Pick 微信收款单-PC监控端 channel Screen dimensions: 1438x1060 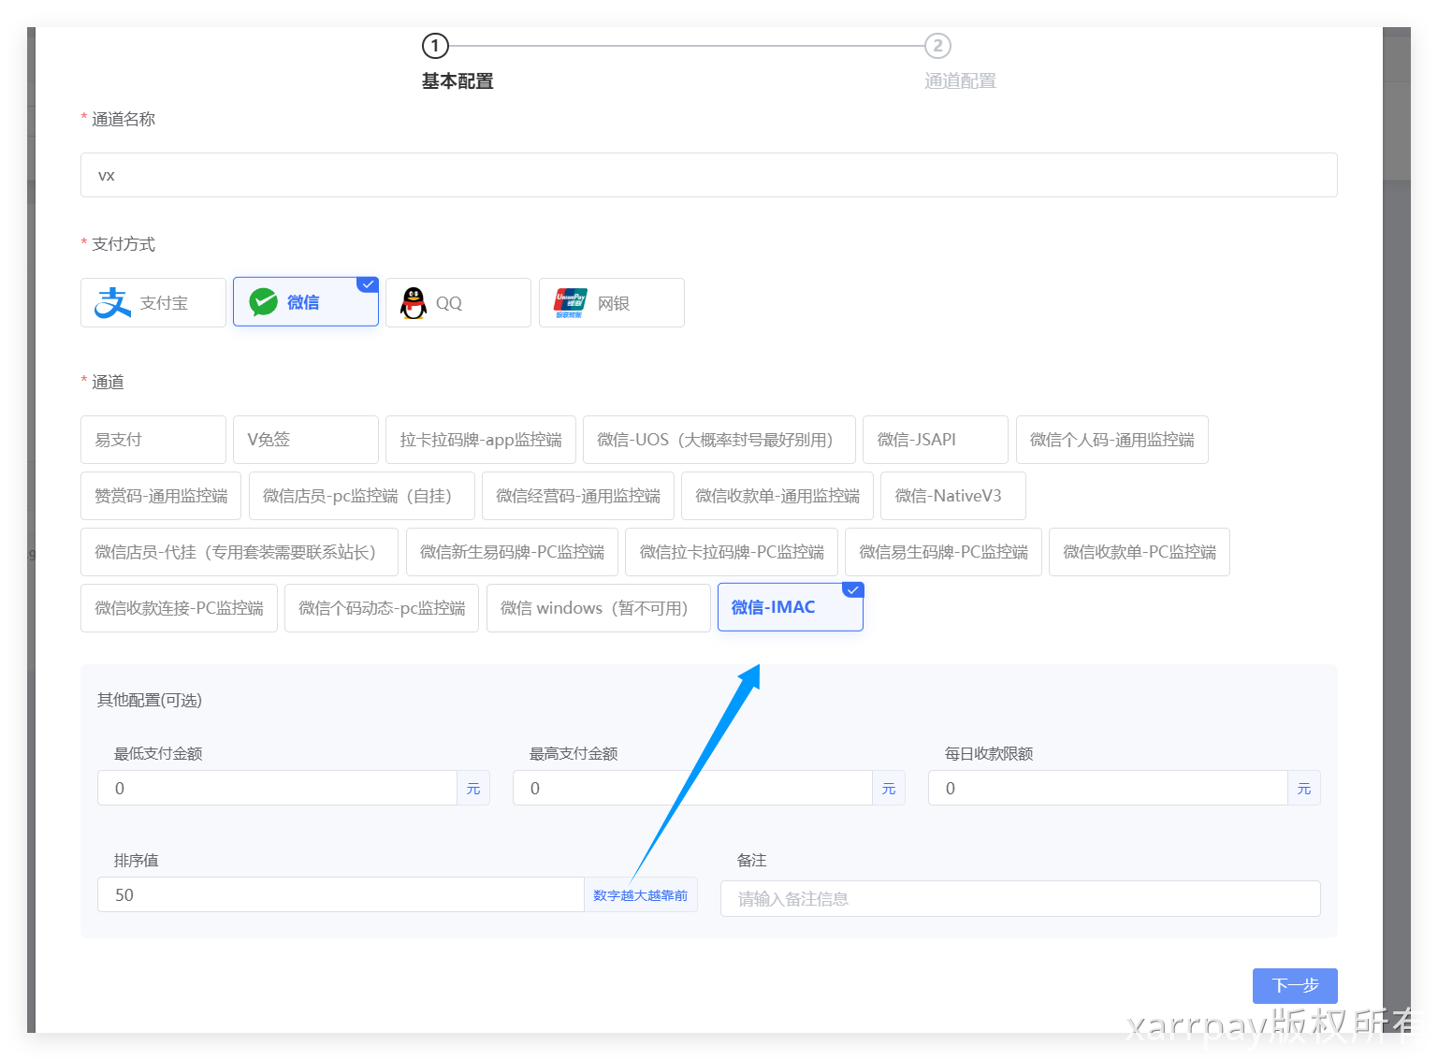[x=1139, y=552]
